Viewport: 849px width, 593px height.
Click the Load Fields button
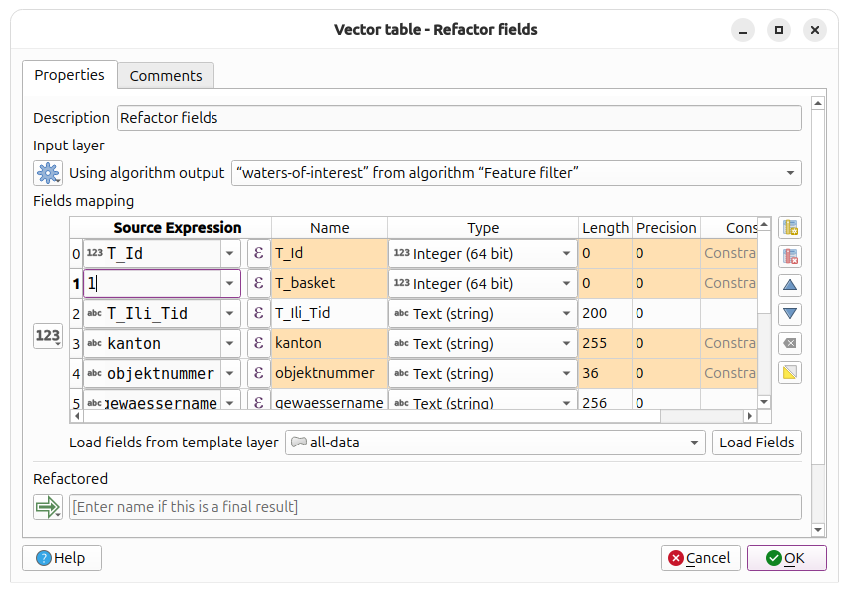[757, 443]
